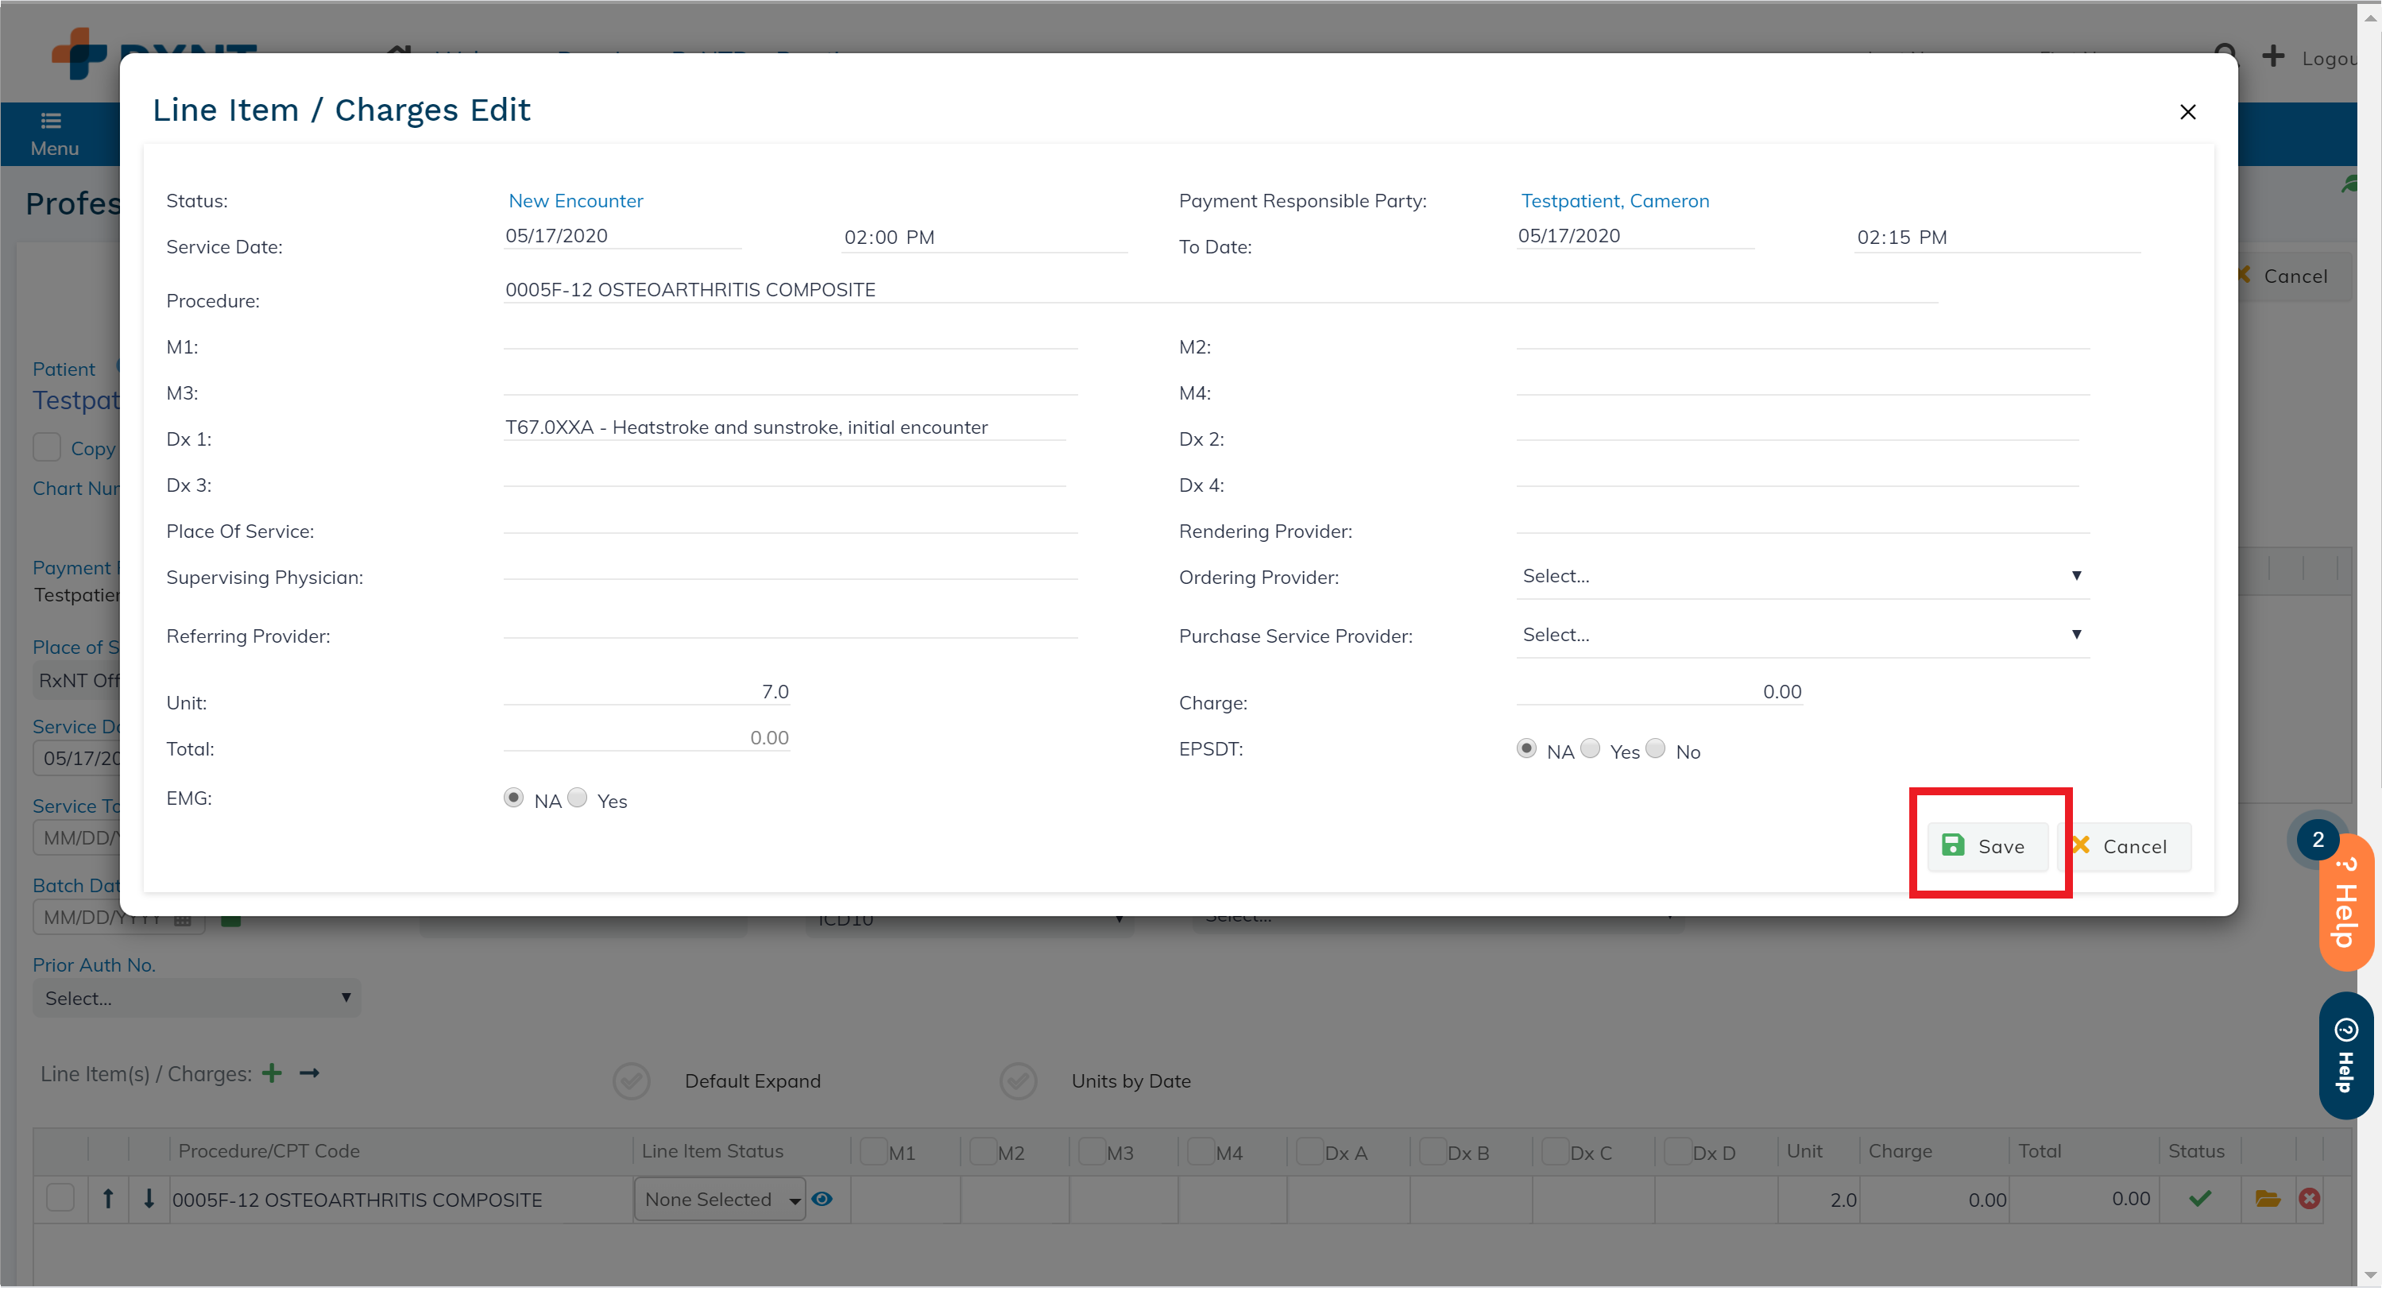Select EMG Yes radio button
The height and width of the screenshot is (1291, 2382).
tap(577, 797)
